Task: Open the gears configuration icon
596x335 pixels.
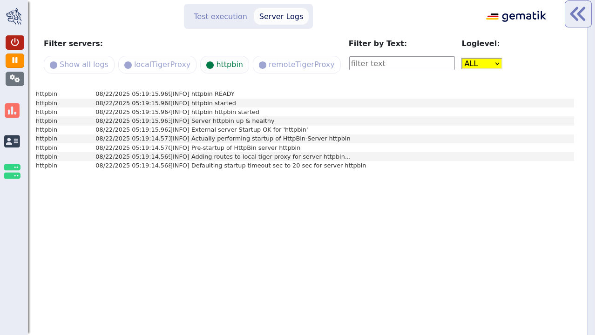Action: pyautogui.click(x=15, y=79)
